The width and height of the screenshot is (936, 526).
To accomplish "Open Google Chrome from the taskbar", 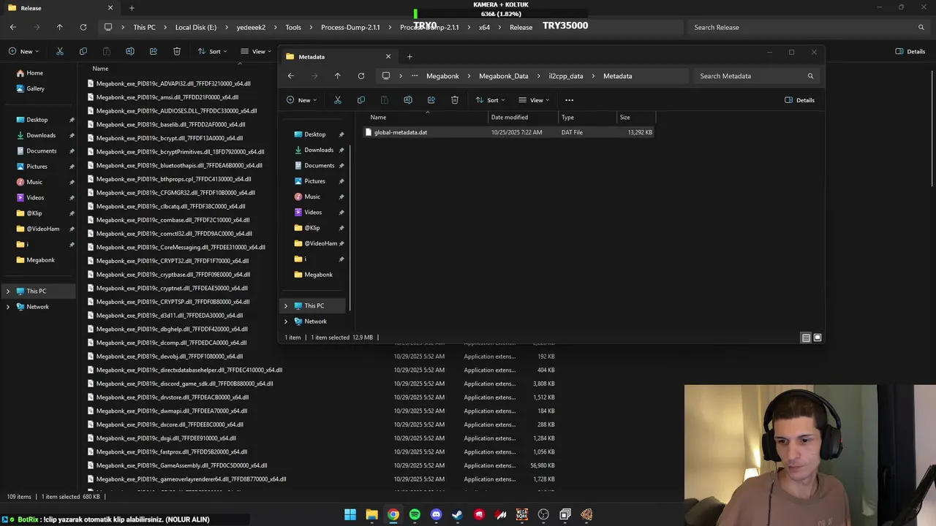I will (x=393, y=514).
